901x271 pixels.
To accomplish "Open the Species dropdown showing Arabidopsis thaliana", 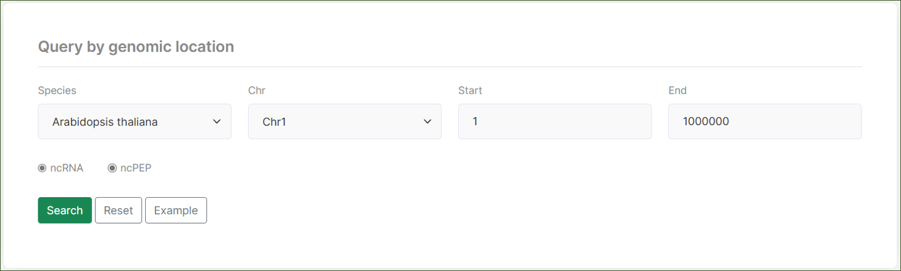I will 134,121.
